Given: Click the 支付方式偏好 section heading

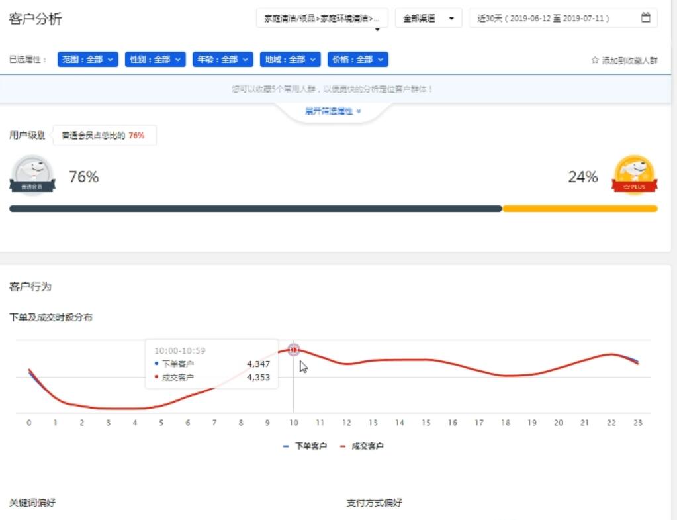Looking at the screenshot, I should pos(375,503).
